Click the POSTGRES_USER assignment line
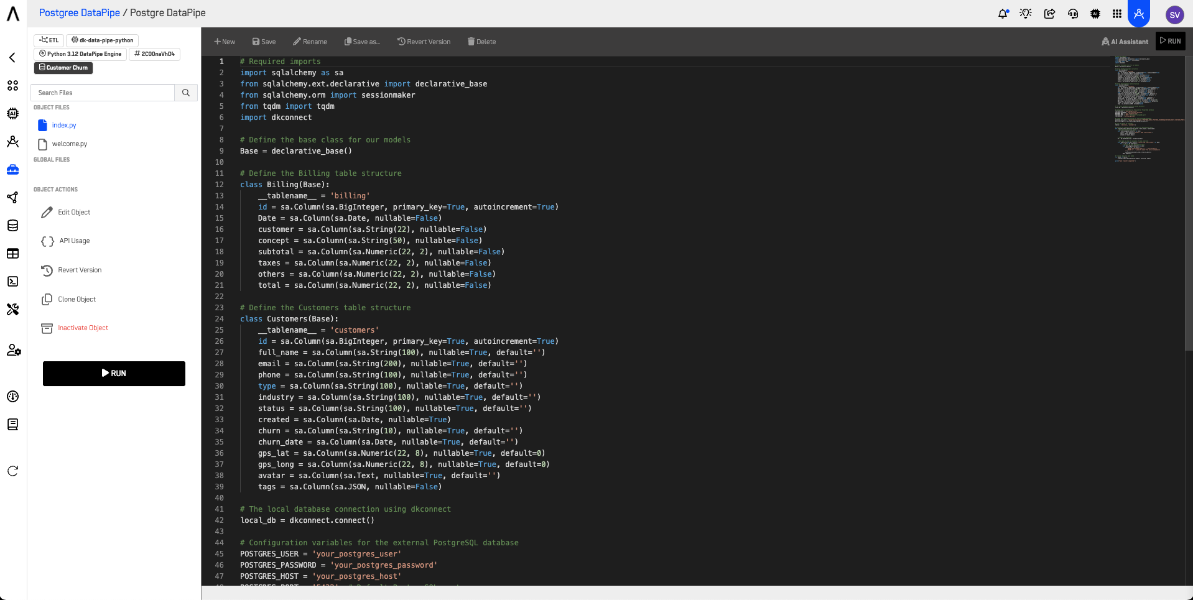This screenshot has height=600, width=1193. click(321, 554)
